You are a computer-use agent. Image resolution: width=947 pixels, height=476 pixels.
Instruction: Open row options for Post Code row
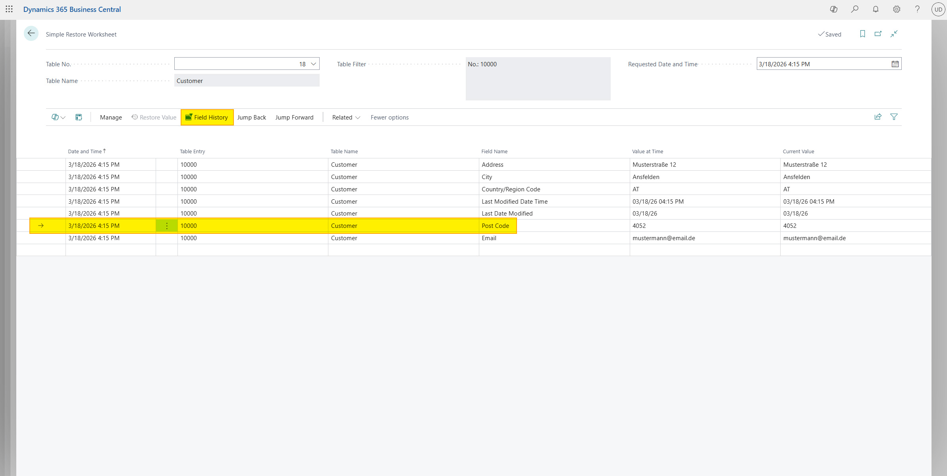pyautogui.click(x=167, y=226)
